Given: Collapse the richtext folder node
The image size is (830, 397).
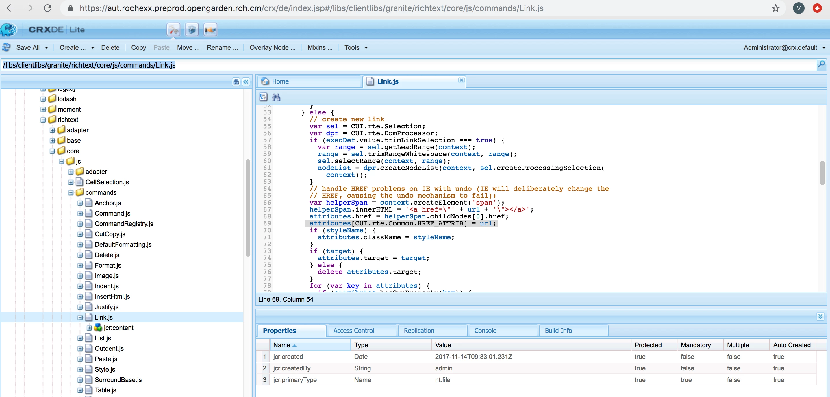Looking at the screenshot, I should point(43,120).
